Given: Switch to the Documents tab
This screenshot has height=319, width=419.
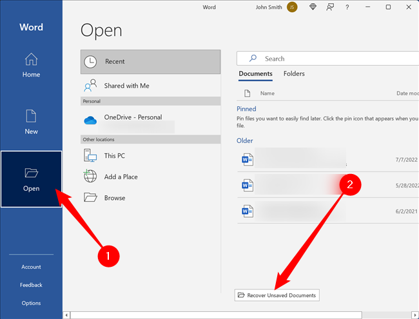Looking at the screenshot, I should pos(255,73).
